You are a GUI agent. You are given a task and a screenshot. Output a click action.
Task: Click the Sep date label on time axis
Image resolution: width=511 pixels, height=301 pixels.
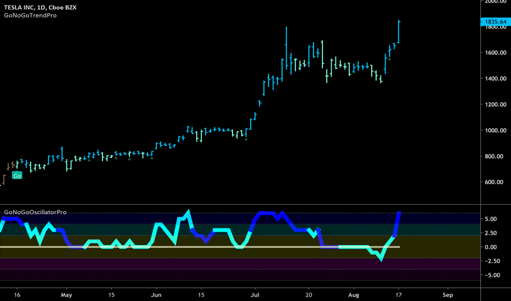click(x=448, y=295)
